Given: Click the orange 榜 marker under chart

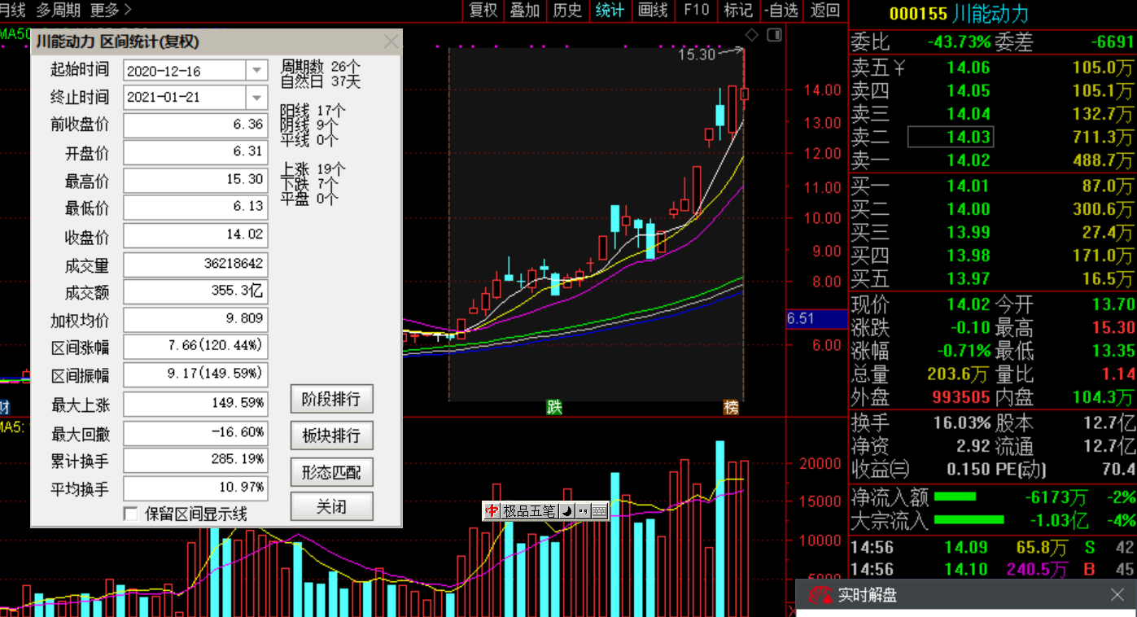Looking at the screenshot, I should [732, 408].
